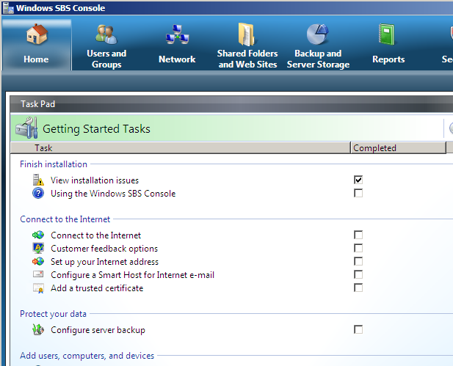Image resolution: width=453 pixels, height=366 pixels.
Task: Open the Network tab
Action: point(177,45)
